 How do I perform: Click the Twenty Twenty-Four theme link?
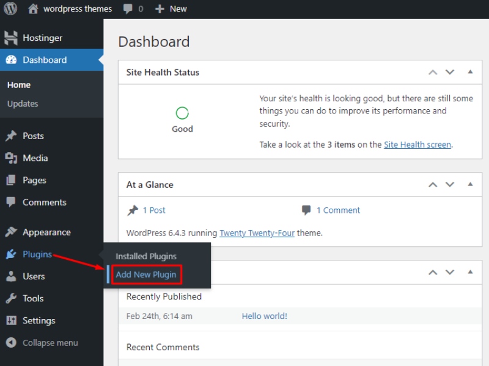coord(257,232)
